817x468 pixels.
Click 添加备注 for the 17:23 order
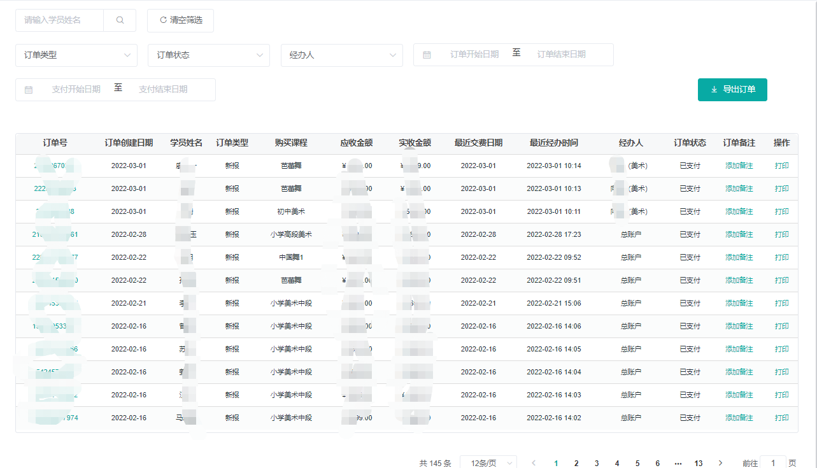pyautogui.click(x=739, y=235)
